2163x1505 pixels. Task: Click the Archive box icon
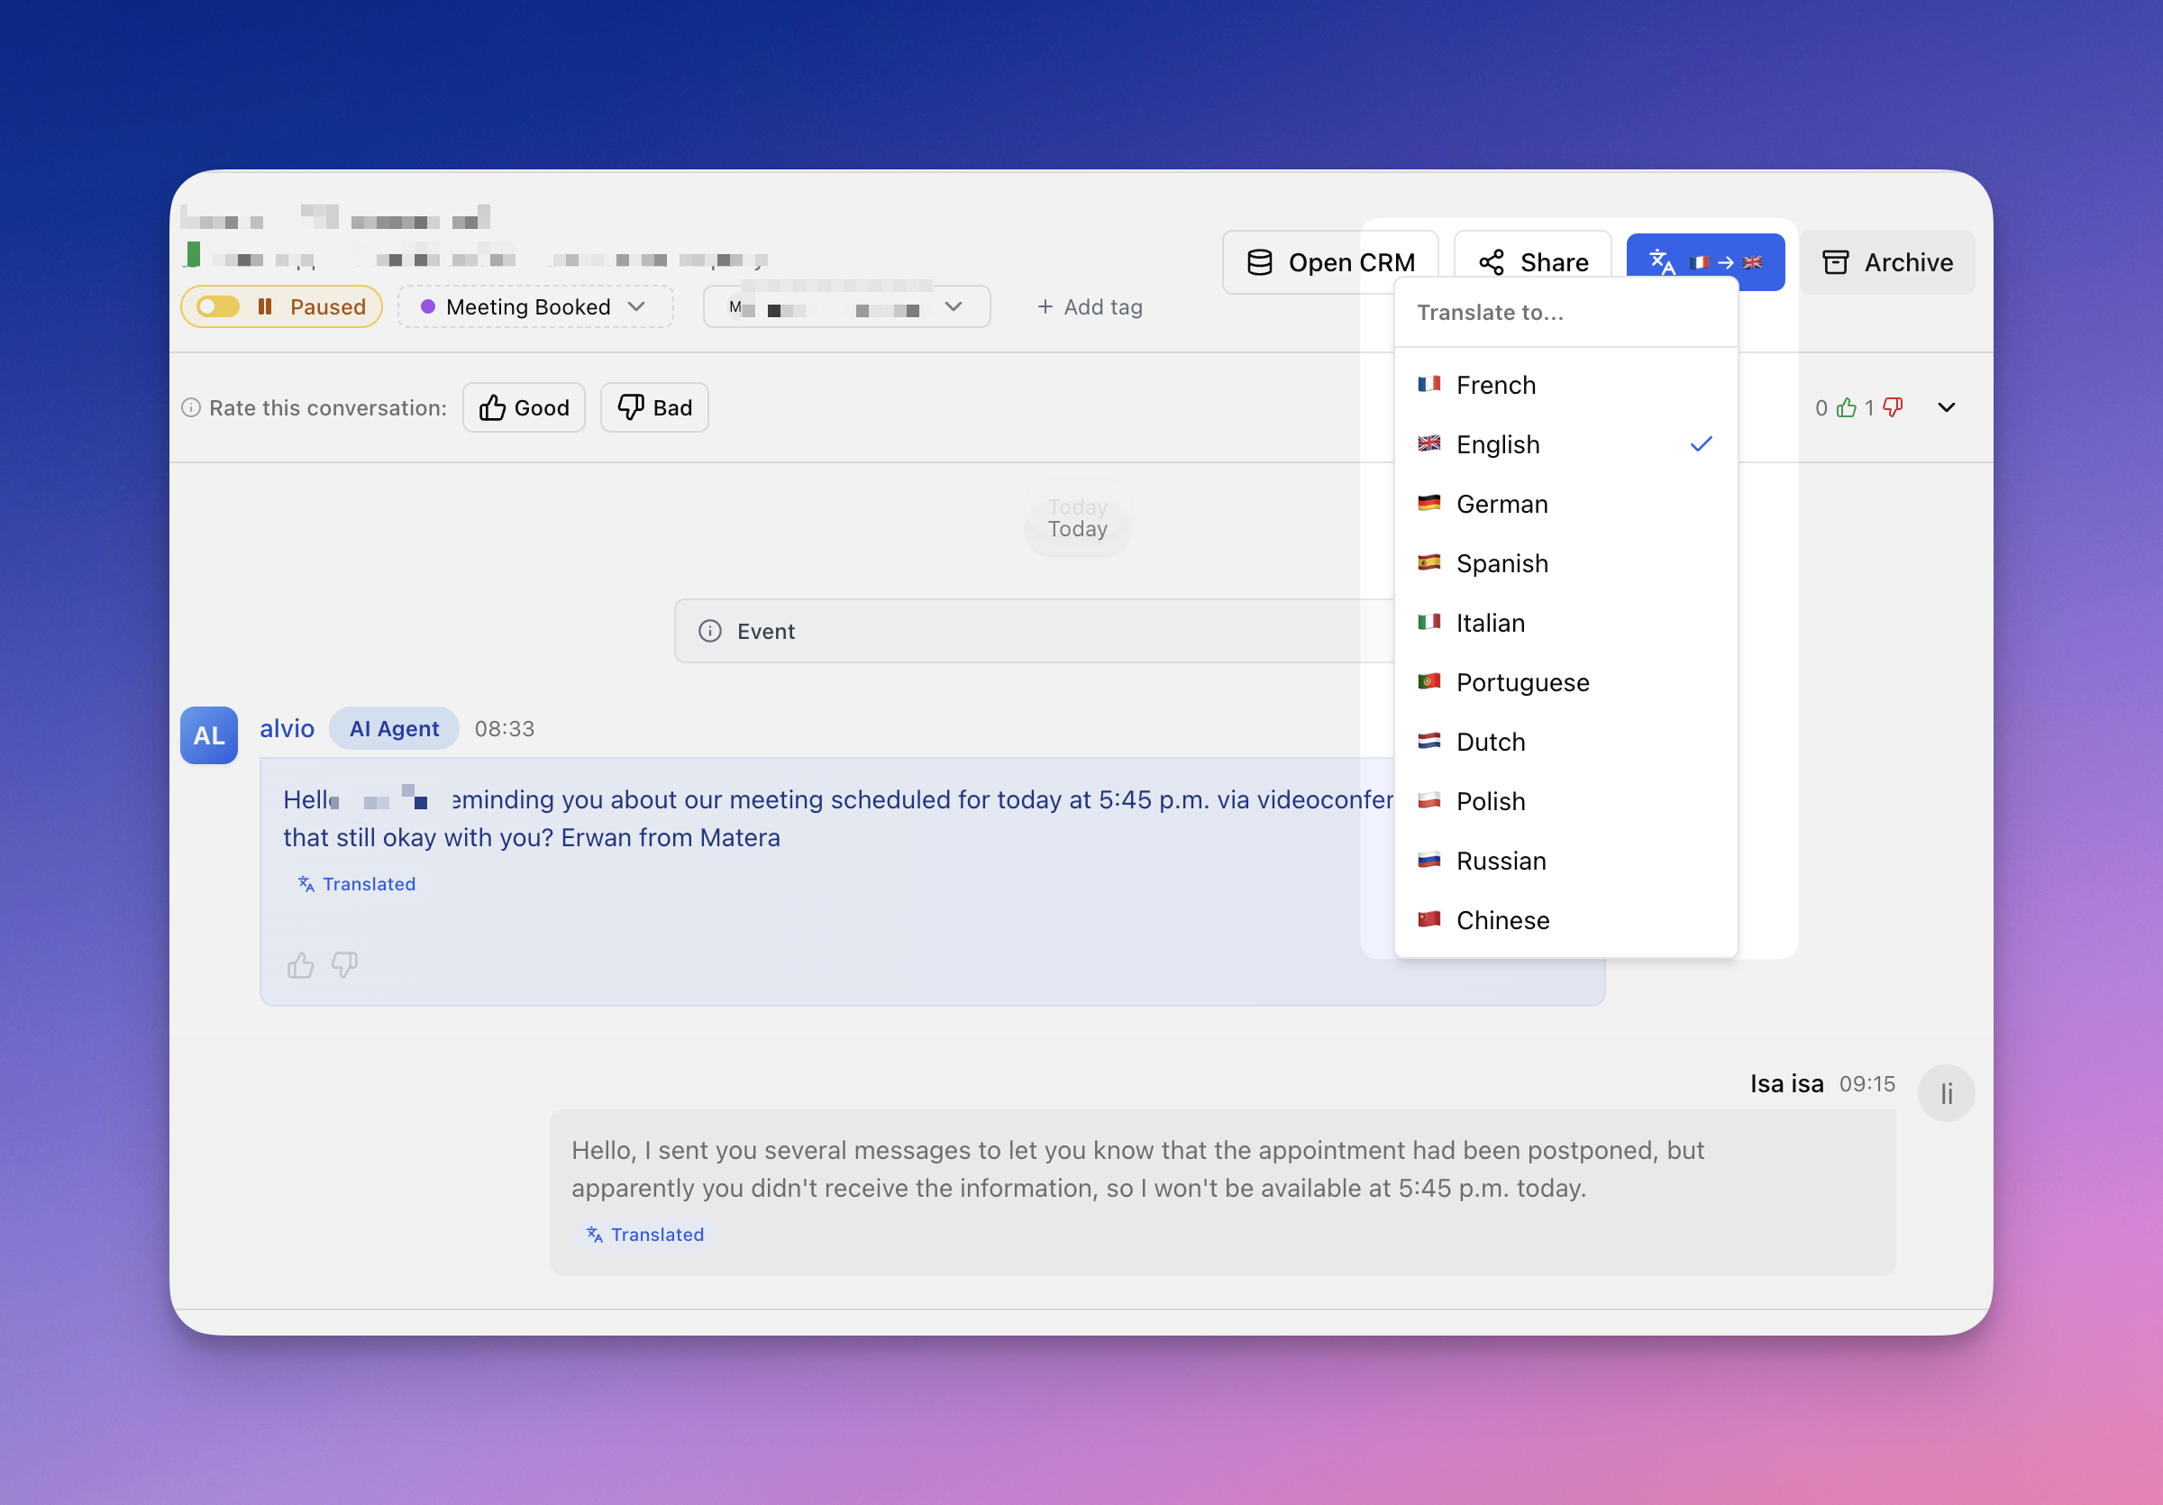click(1834, 262)
